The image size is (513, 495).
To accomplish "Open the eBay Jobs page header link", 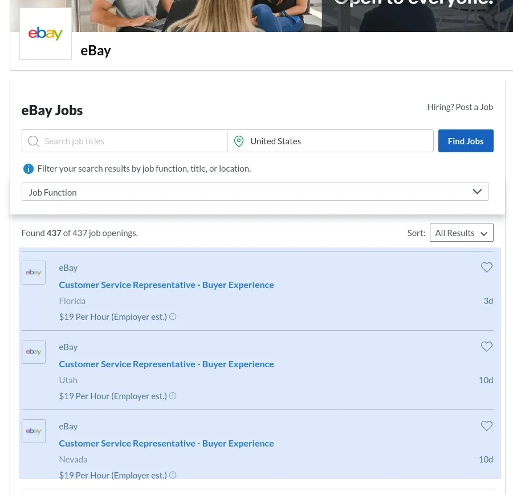I will pyautogui.click(x=52, y=109).
